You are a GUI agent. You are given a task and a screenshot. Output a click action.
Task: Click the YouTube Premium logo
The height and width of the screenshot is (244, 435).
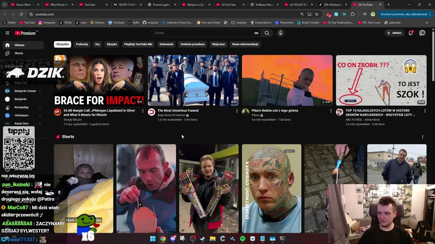pos(25,33)
